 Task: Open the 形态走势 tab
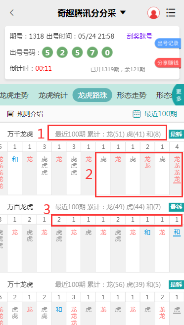pos(132,95)
